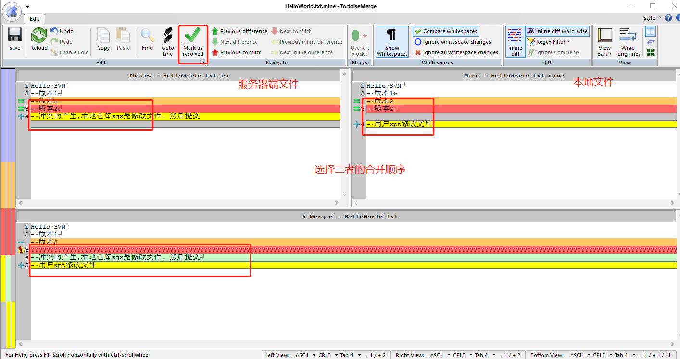This screenshot has height=359, width=680.
Task: Click the swap views arrows icon
Action: tap(651, 42)
